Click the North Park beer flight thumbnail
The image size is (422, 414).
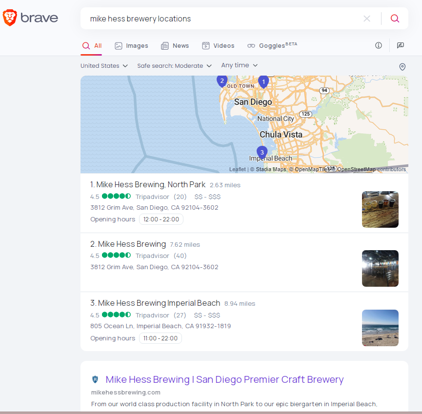tap(380, 209)
